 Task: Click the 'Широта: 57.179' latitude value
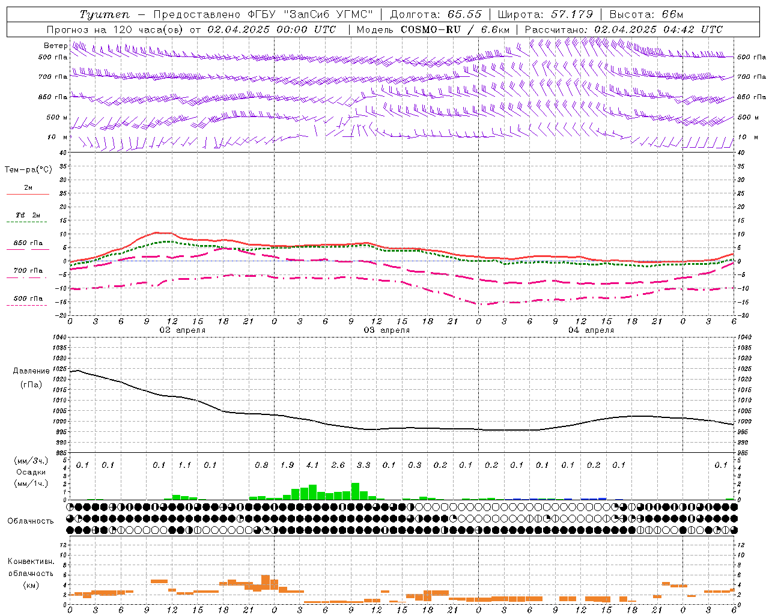[x=545, y=14]
